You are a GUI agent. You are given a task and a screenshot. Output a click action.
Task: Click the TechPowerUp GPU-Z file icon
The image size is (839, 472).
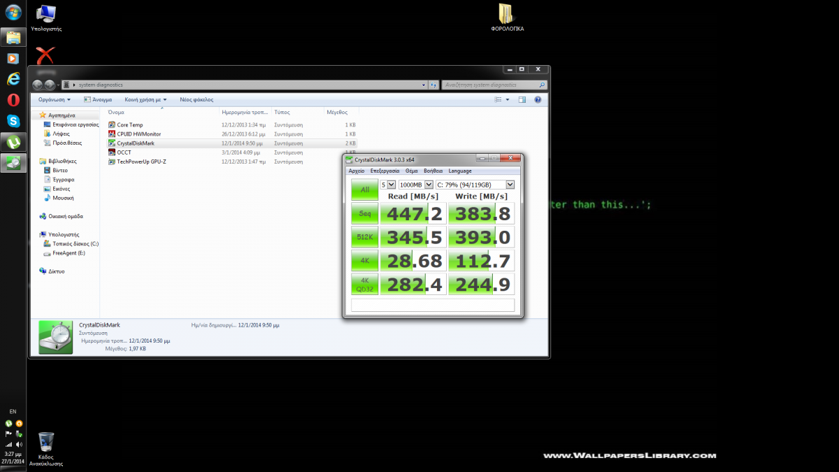click(112, 161)
